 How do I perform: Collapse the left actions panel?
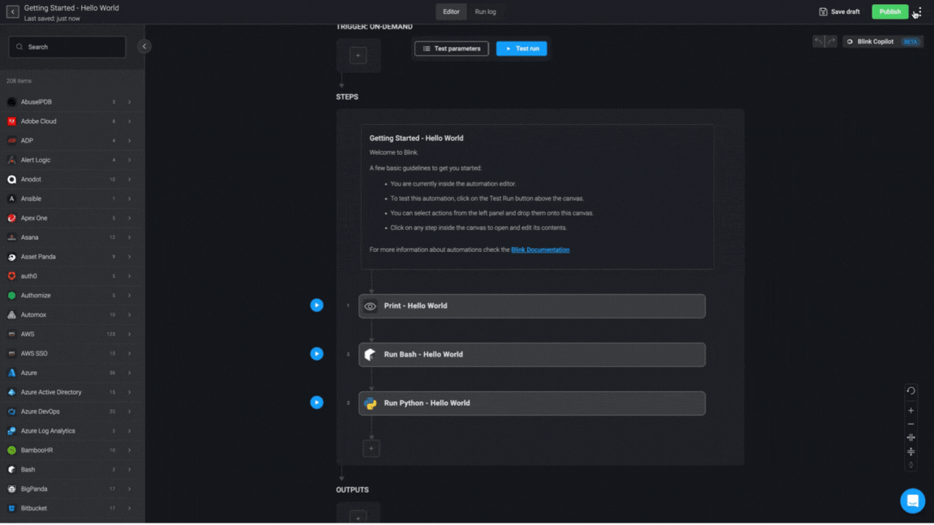(x=144, y=46)
